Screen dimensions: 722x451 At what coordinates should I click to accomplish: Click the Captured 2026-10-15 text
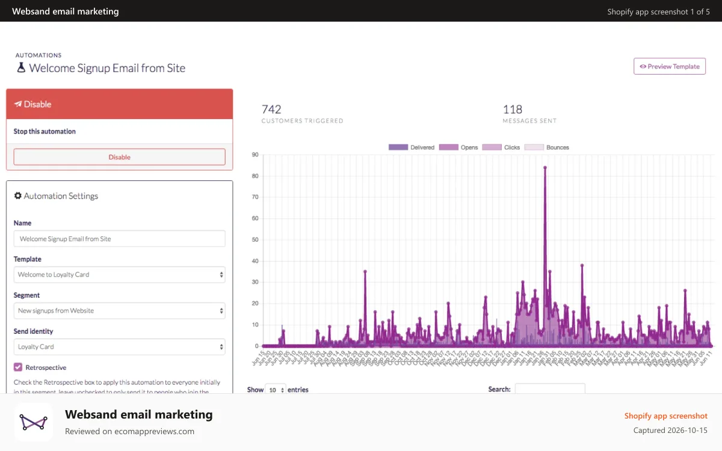coord(670,431)
